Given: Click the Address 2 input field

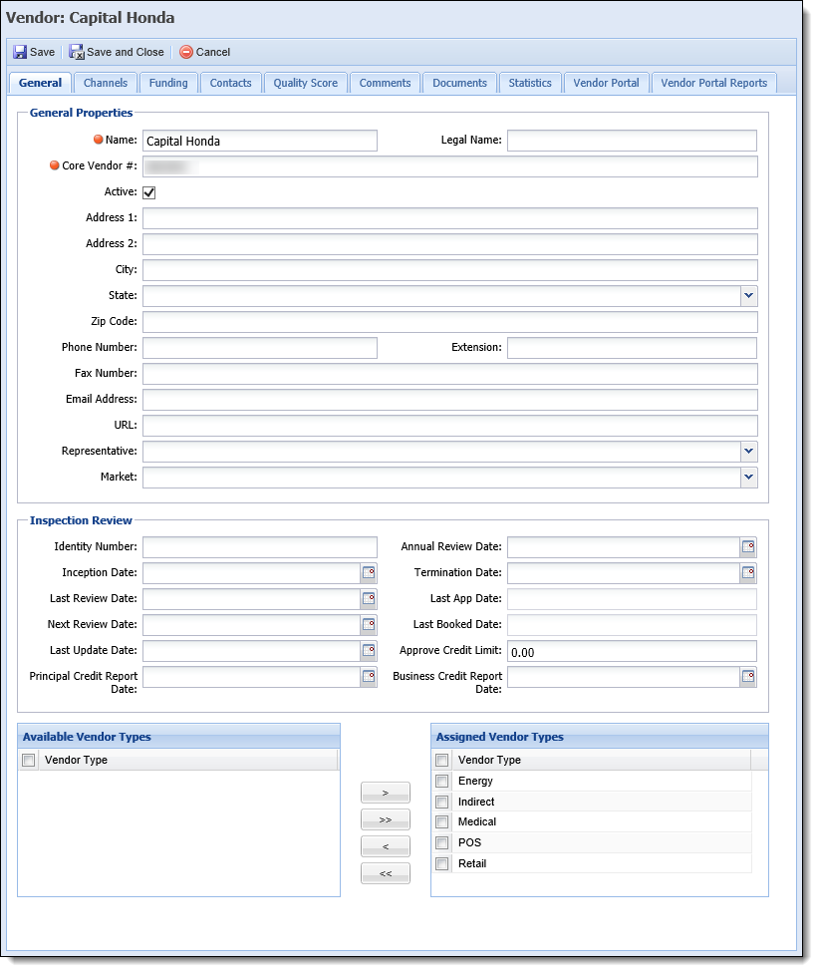Looking at the screenshot, I should [450, 244].
